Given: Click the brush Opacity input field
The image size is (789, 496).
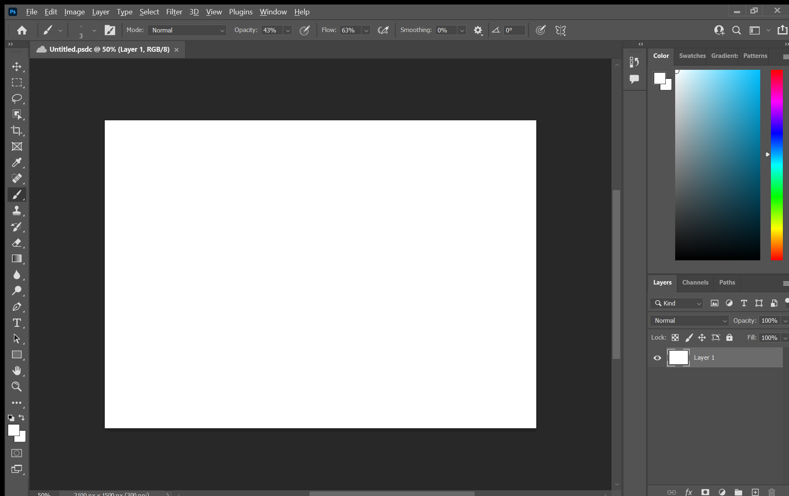Looking at the screenshot, I should (271, 30).
